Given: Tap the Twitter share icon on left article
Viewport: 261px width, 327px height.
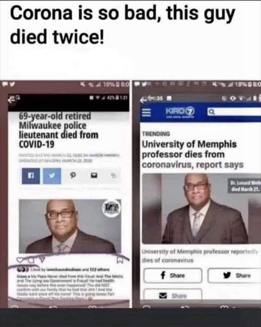Looking at the screenshot, I should click(52, 176).
